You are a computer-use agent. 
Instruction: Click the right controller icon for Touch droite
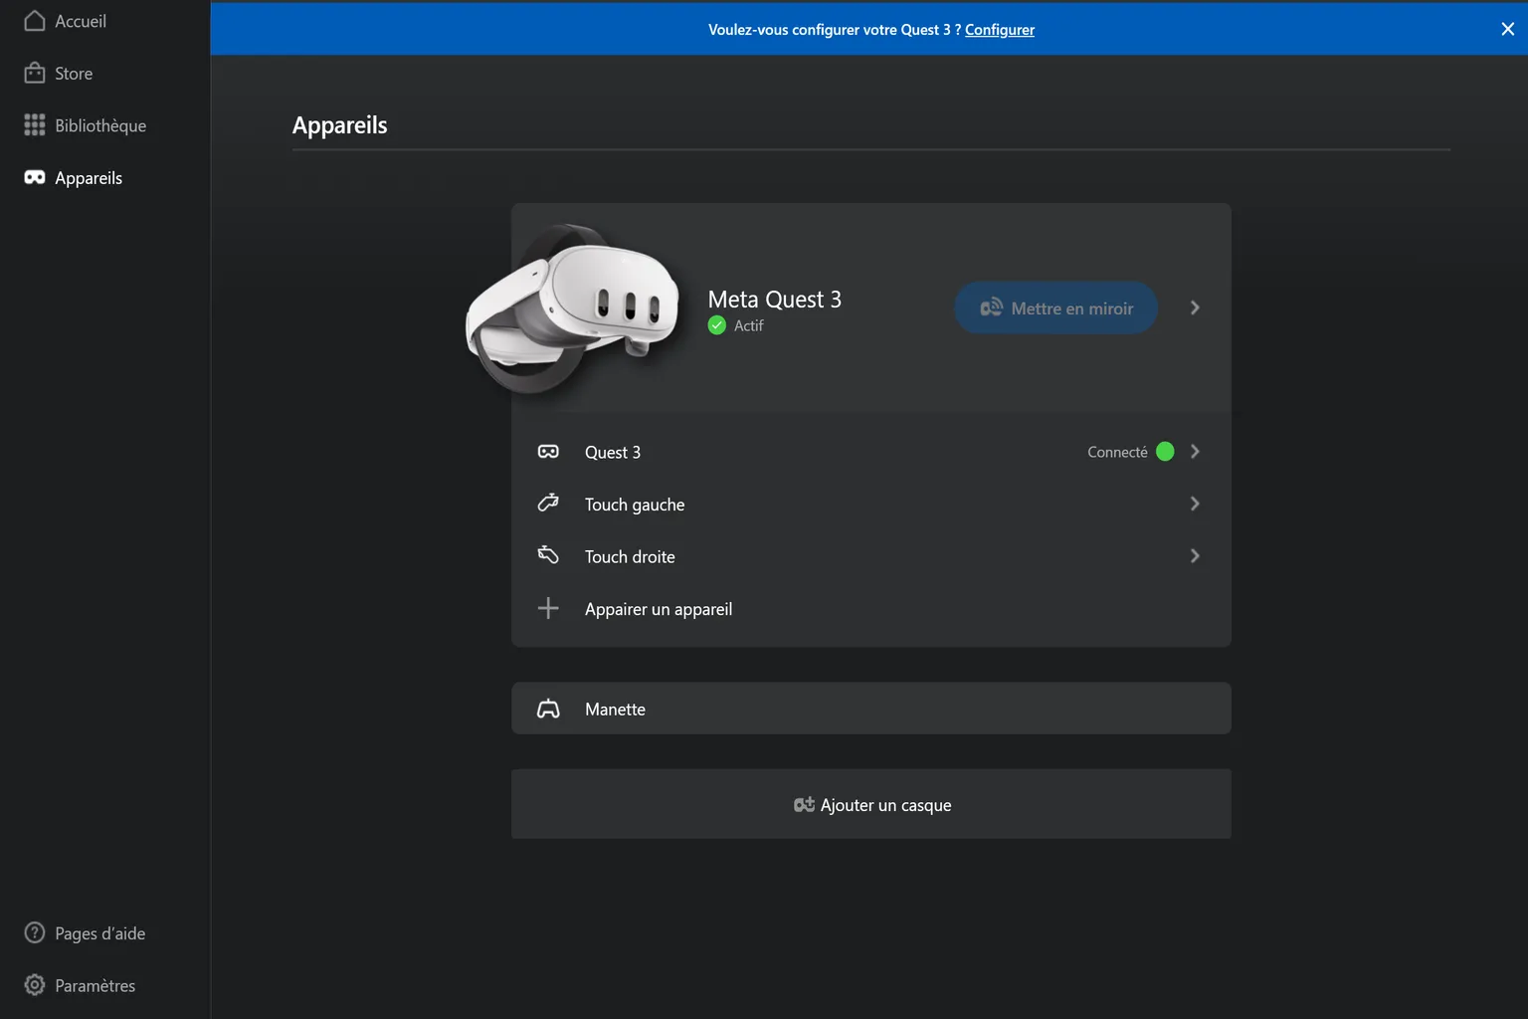548,554
